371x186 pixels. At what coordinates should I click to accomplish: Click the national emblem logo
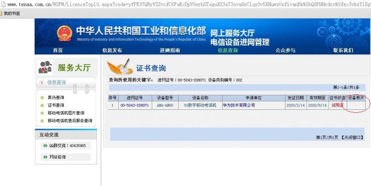click(65, 33)
